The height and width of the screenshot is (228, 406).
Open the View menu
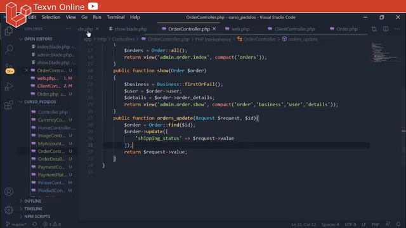click(x=70, y=17)
